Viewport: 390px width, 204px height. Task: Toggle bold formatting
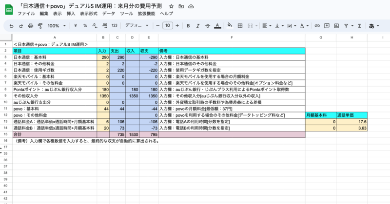188,26
